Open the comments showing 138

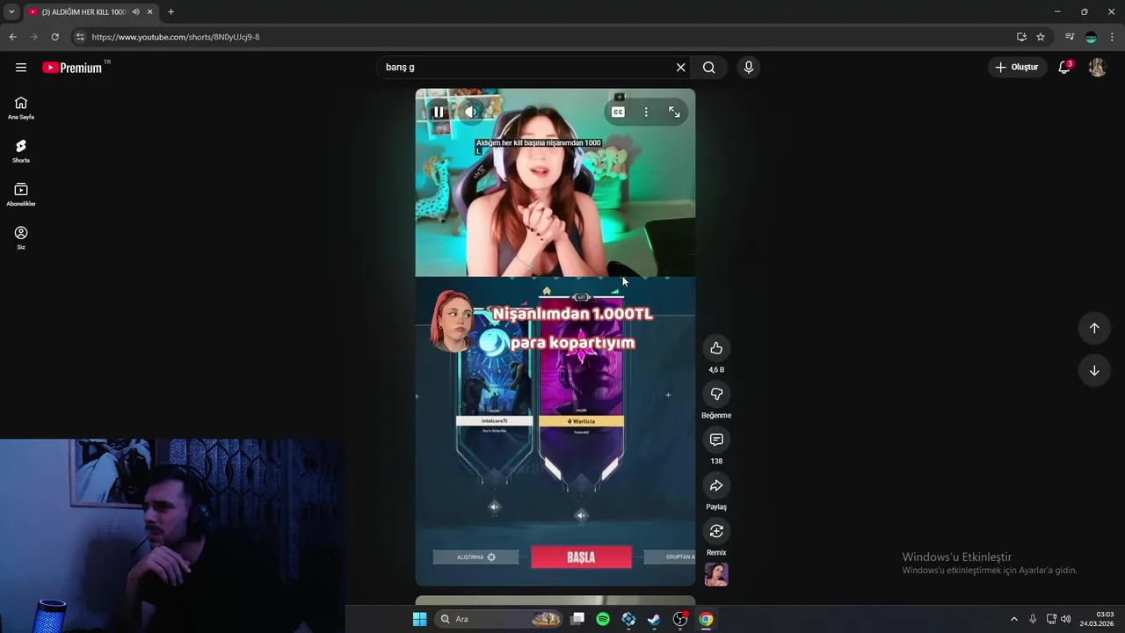point(716,440)
